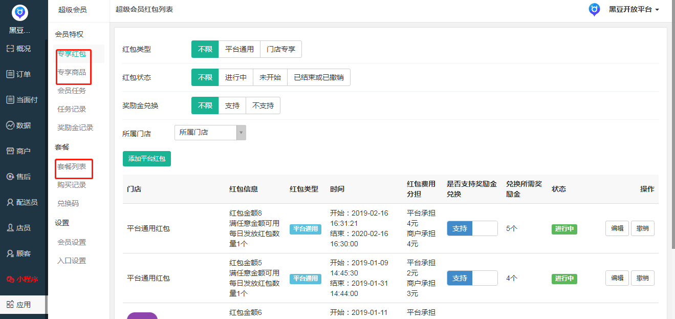Screen dimensions: 675x319
Task: Open the 售后 after-sales icon
Action: point(10,177)
